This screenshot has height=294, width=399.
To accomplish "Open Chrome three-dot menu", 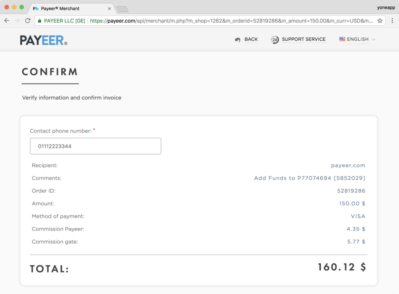I will coord(392,21).
